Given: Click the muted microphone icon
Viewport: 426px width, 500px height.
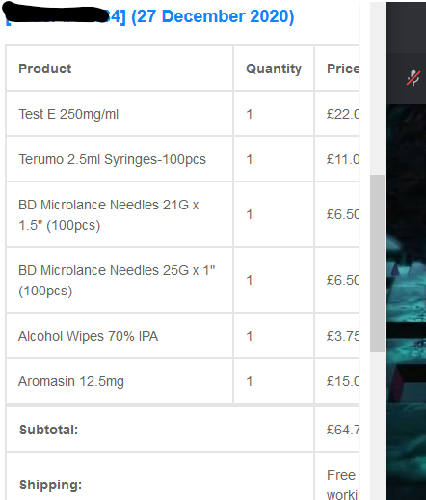Looking at the screenshot, I should point(413,78).
